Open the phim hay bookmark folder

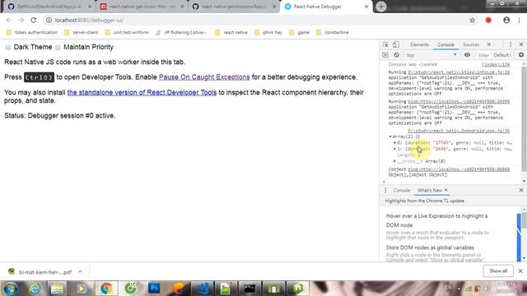click(268, 33)
